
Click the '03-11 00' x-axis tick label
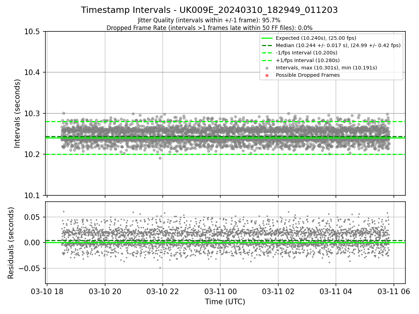pos(220,291)
